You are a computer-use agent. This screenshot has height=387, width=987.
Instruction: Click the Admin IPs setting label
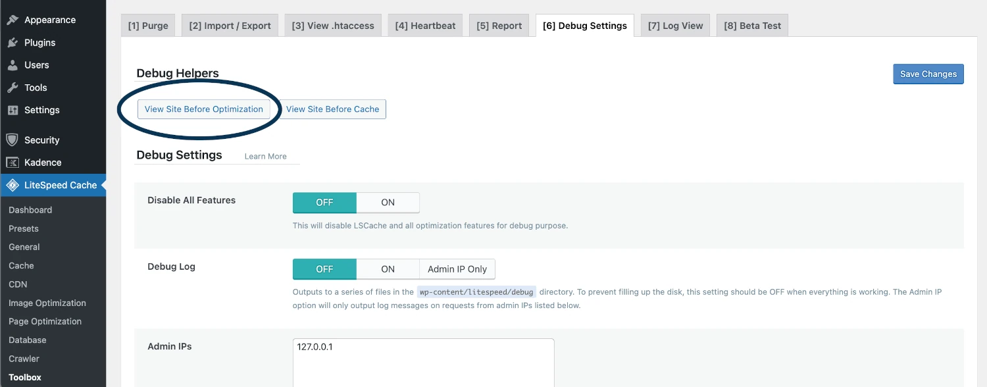(170, 346)
